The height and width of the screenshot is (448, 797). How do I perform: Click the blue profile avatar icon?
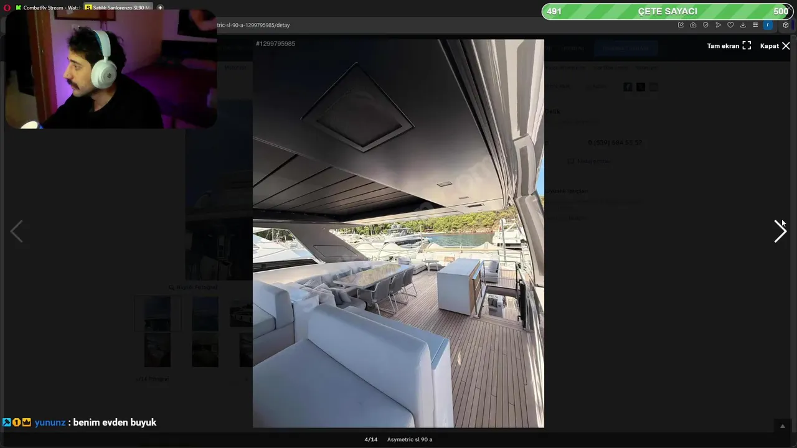point(768,25)
